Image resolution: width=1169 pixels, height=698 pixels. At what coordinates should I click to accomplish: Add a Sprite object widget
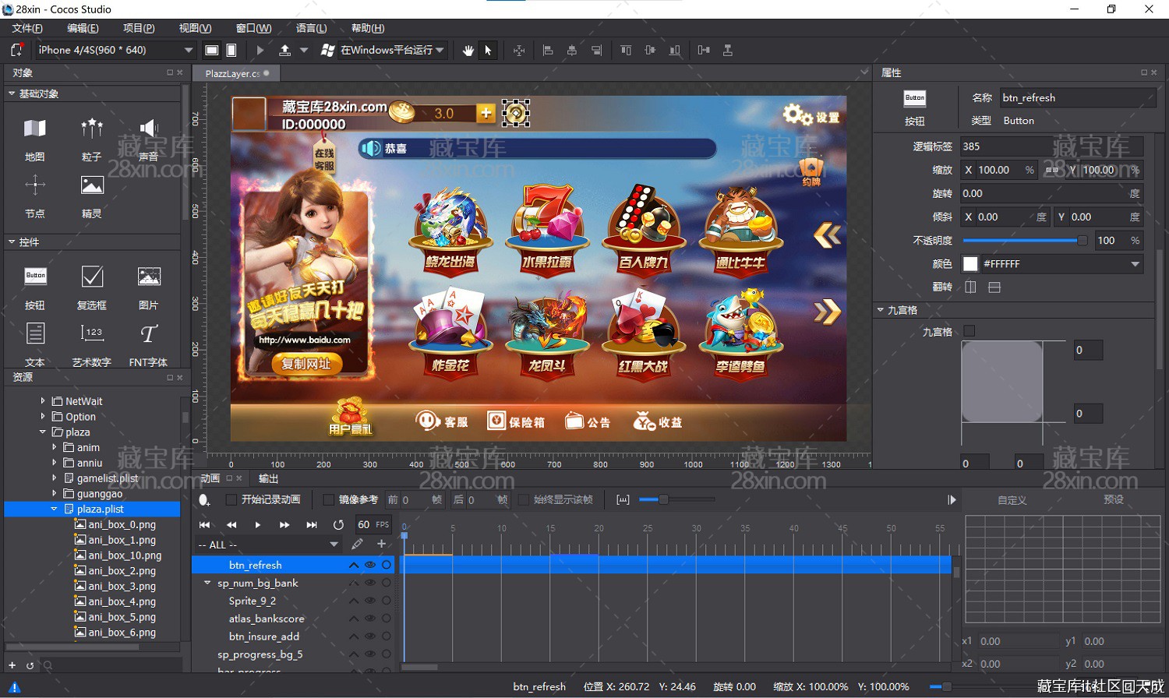pyautogui.click(x=92, y=196)
